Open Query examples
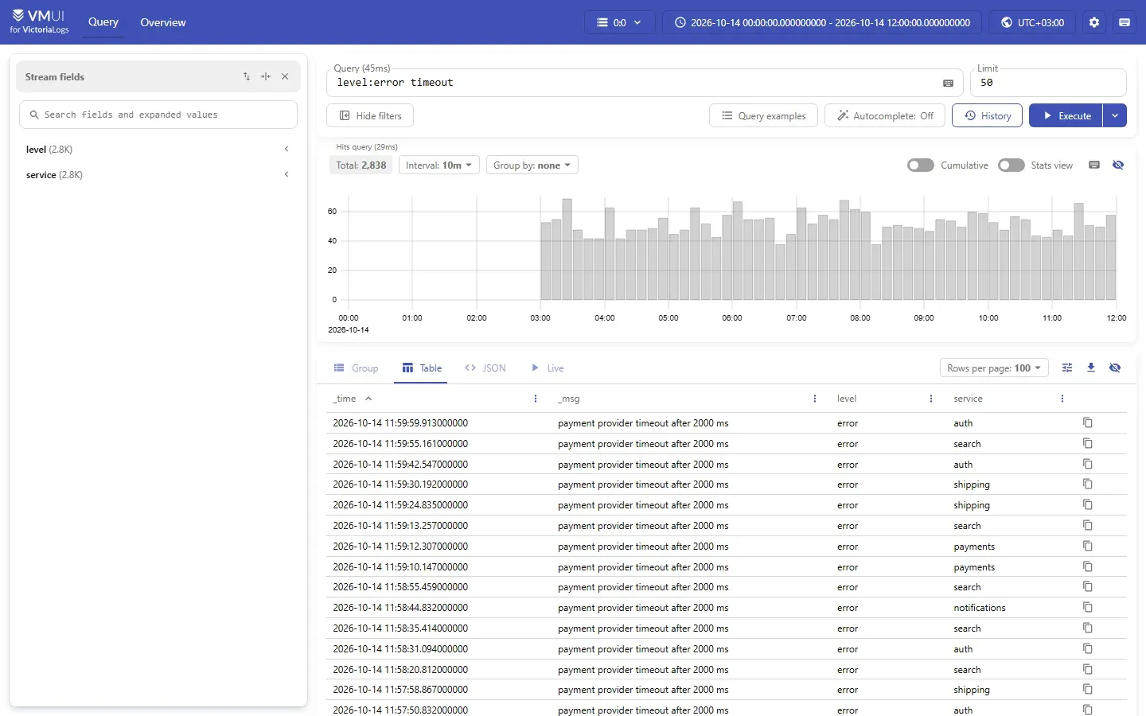Viewport: 1146px width, 716px height. (x=763, y=115)
